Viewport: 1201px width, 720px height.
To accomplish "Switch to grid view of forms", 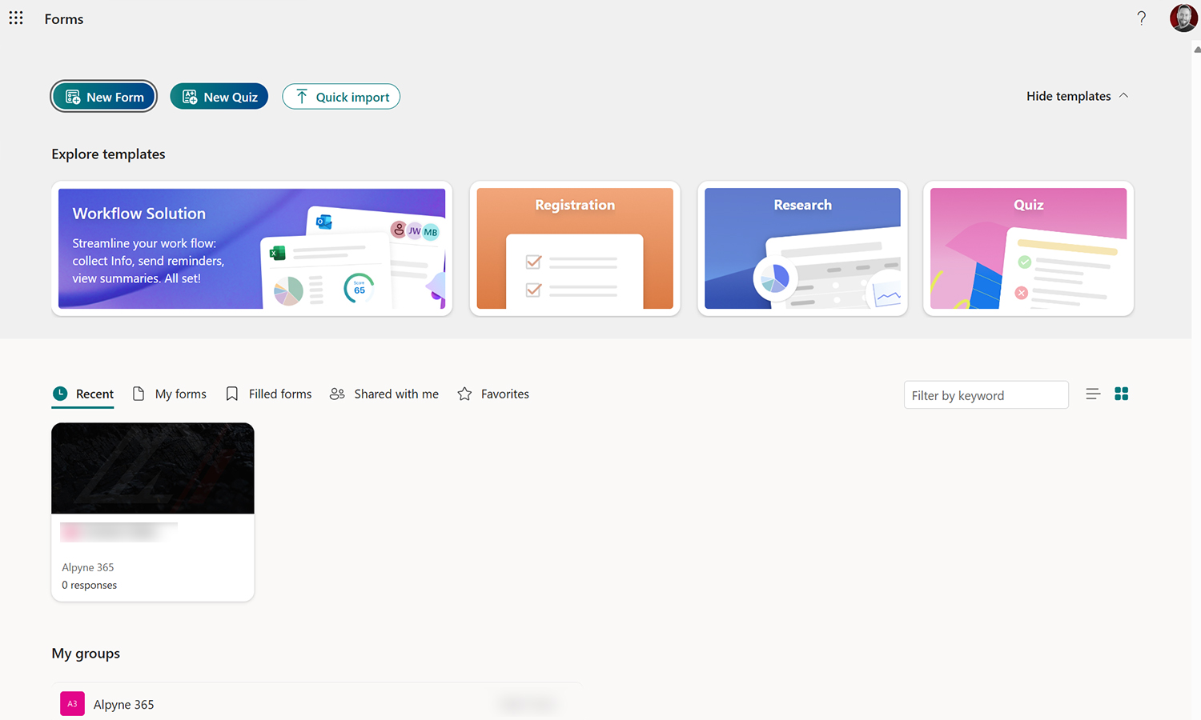I will tap(1121, 394).
